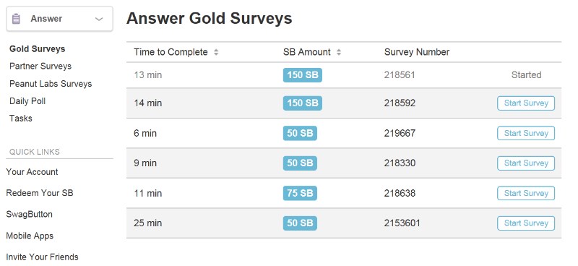Open Redeem Your SB link
The height and width of the screenshot is (266, 578).
click(40, 193)
